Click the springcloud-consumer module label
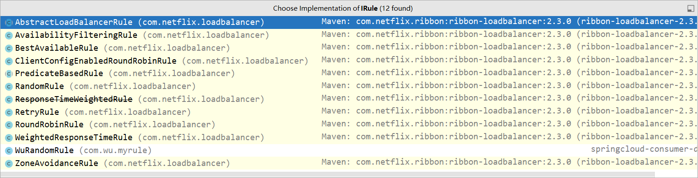This screenshot has width=698, height=178. (644, 150)
